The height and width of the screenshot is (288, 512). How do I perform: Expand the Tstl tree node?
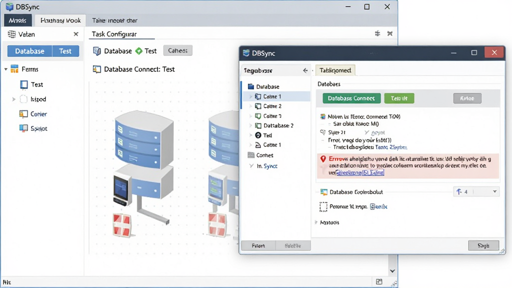(x=251, y=135)
